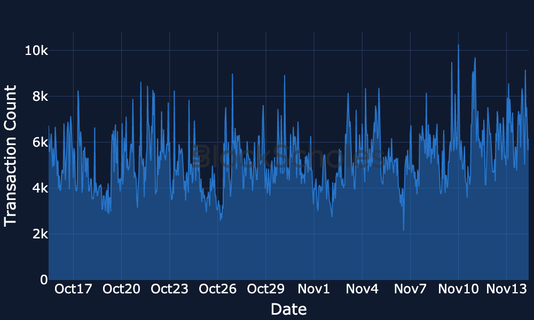This screenshot has height=320, width=534.
Task: Click the Nov1 date tick label
Action: point(313,289)
